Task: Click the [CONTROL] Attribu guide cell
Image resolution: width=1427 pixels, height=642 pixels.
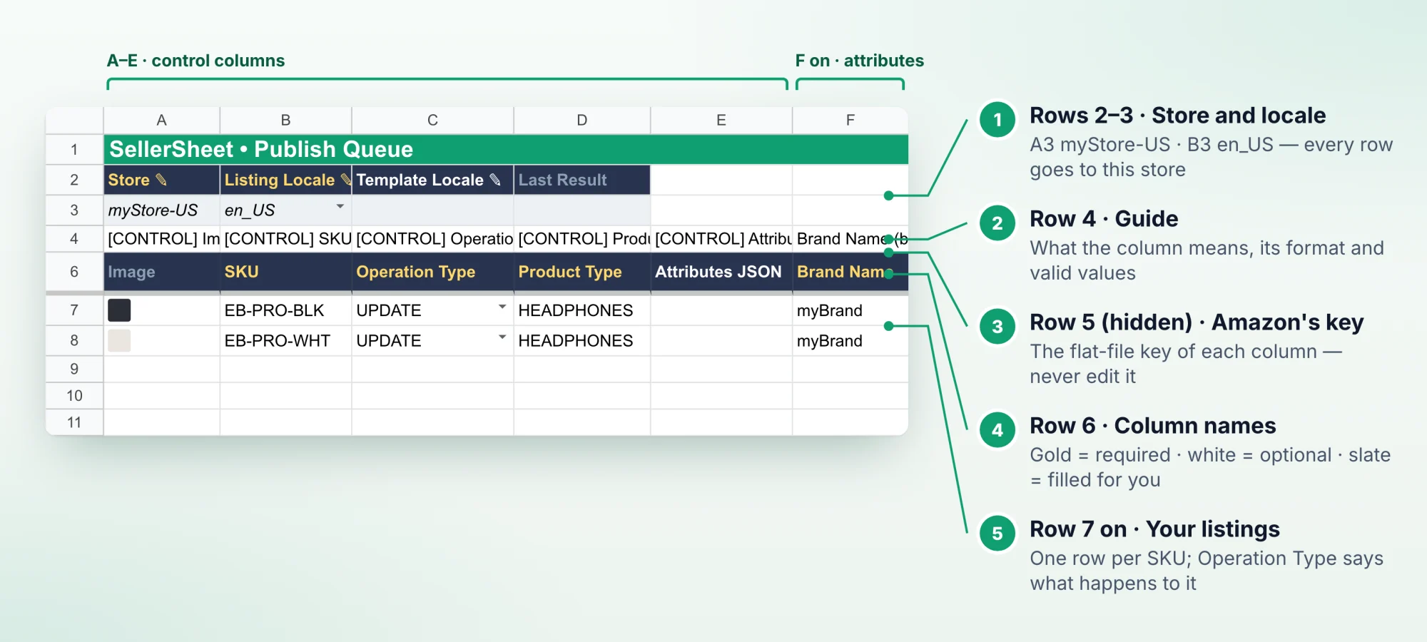Action: pos(721,239)
